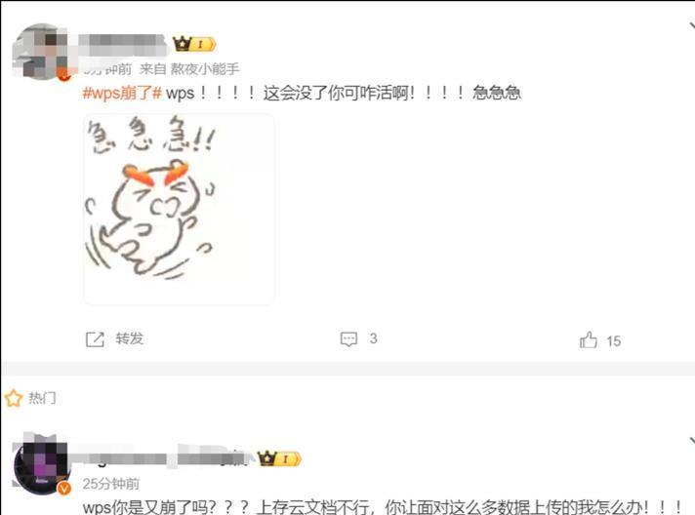The height and width of the screenshot is (515, 695).
Task: Open the #wps崩了# hashtag link
Action: click(x=122, y=93)
